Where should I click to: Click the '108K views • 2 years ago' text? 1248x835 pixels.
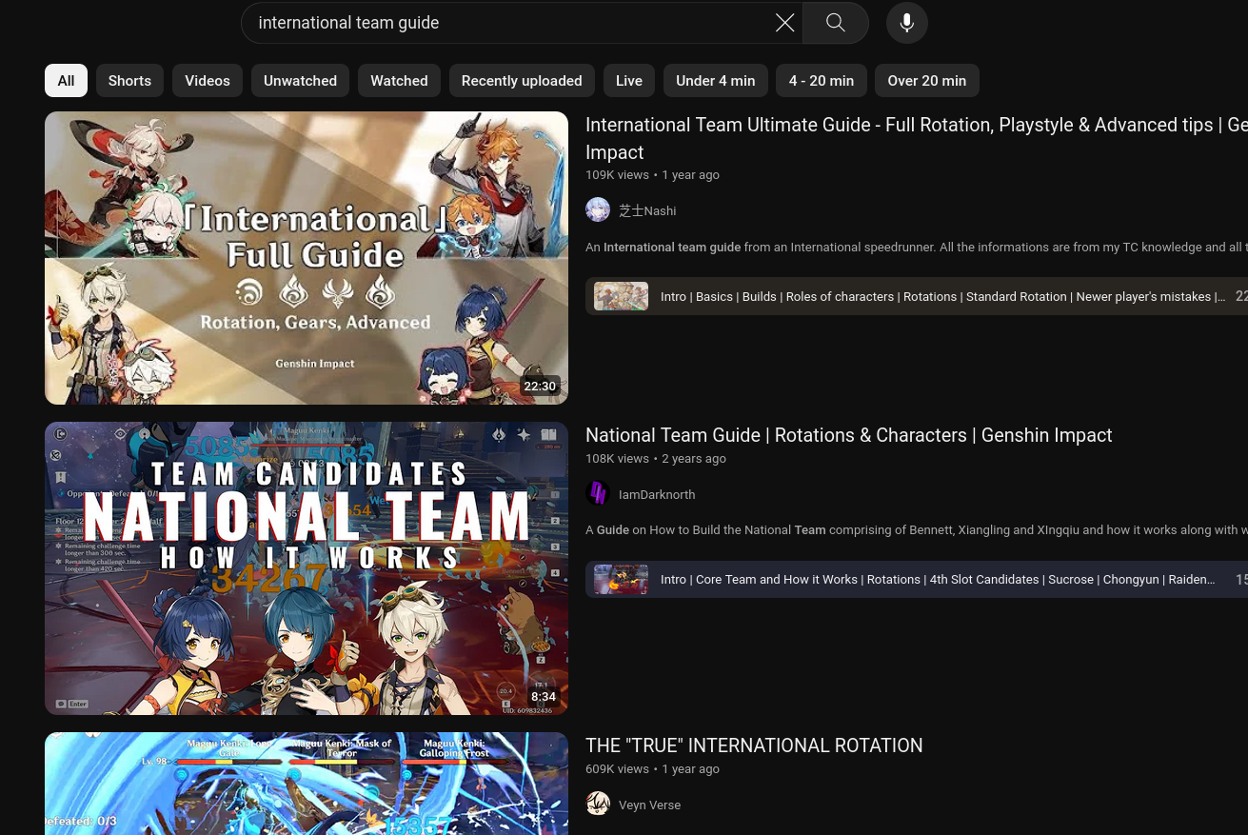click(656, 459)
